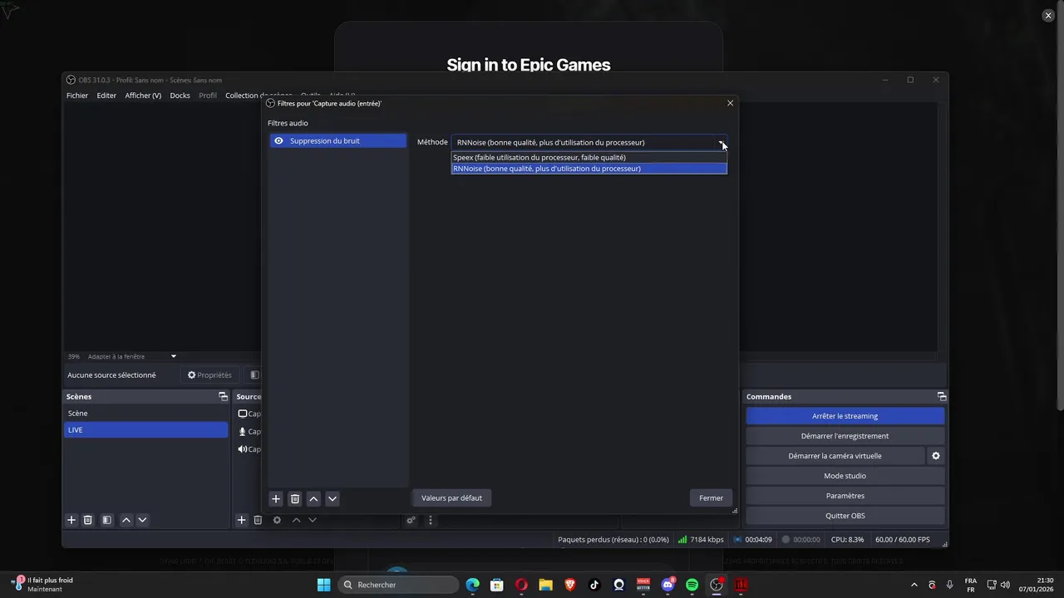Screen dimensions: 1064x598
Task: Open Windows Start menu
Action: click(x=323, y=585)
